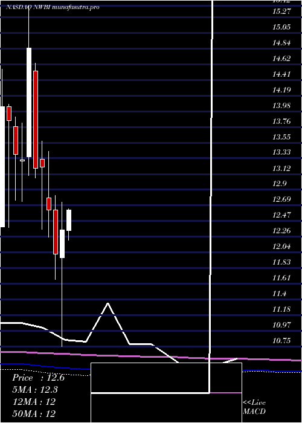The image size is (302, 423).
Task: Click the 13.33 price axis label
Action: (x=281, y=152)
